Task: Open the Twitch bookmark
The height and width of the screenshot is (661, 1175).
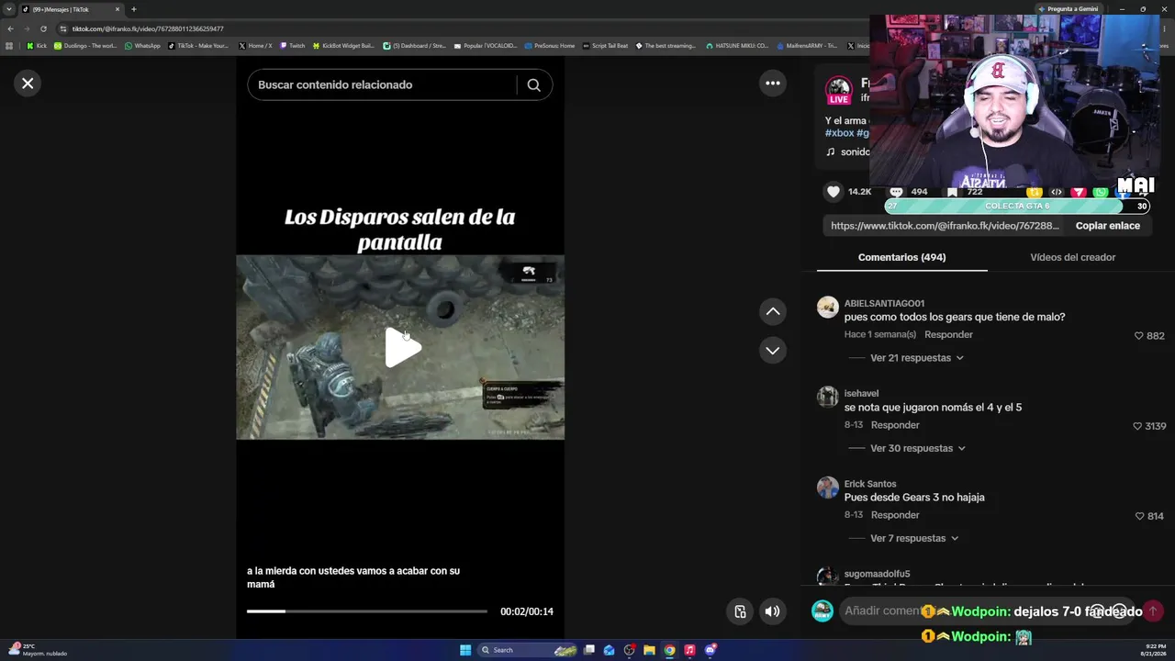Action: [293, 46]
